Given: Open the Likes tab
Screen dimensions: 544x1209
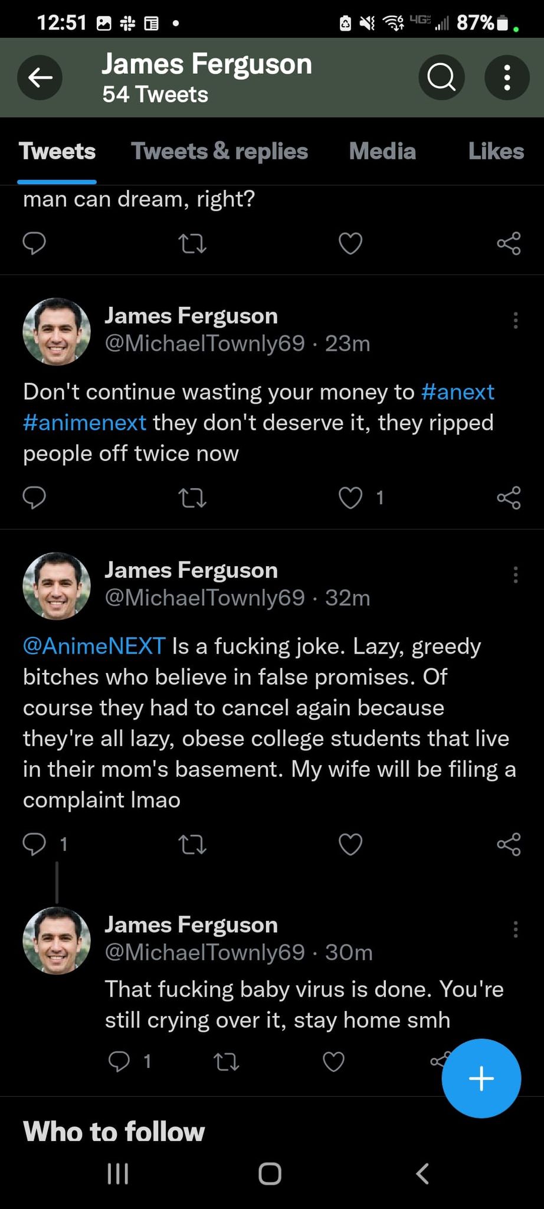Looking at the screenshot, I should [496, 151].
